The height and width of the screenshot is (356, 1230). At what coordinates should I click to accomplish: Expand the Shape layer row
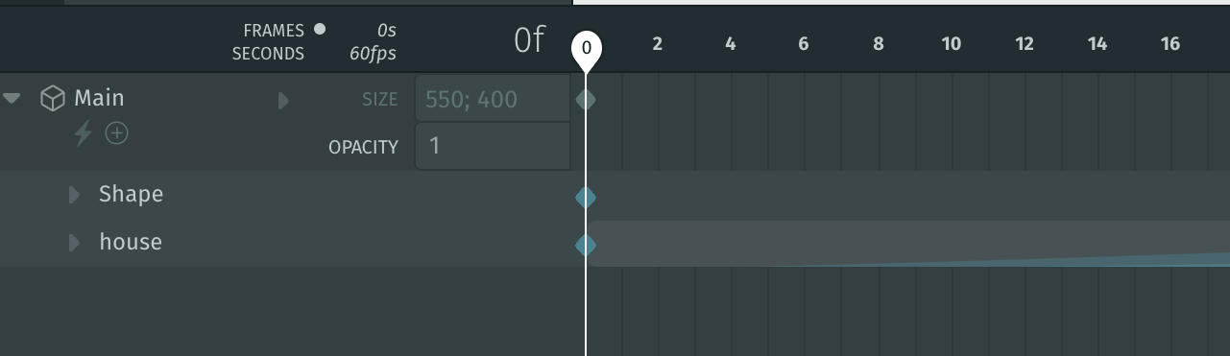pos(74,195)
